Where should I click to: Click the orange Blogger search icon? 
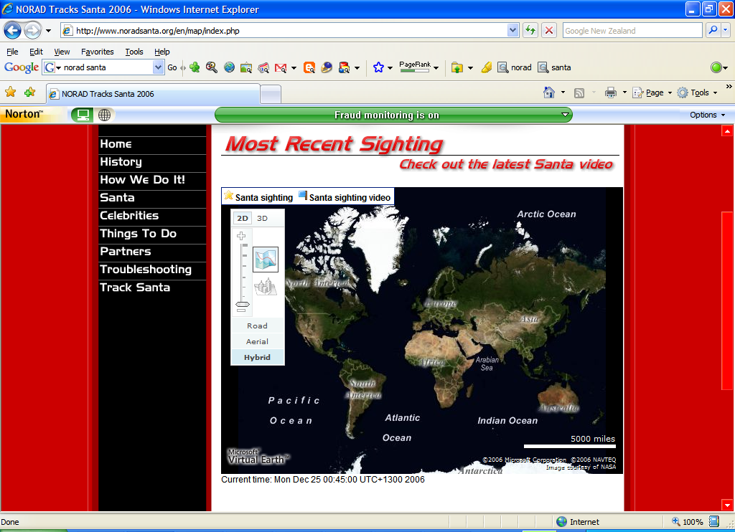[309, 67]
